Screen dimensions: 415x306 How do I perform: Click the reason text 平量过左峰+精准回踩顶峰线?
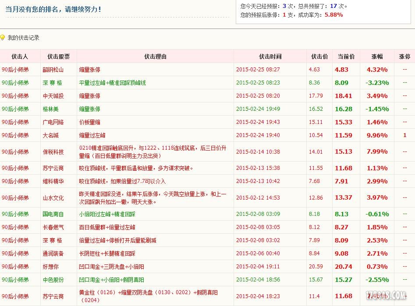pos(113,83)
